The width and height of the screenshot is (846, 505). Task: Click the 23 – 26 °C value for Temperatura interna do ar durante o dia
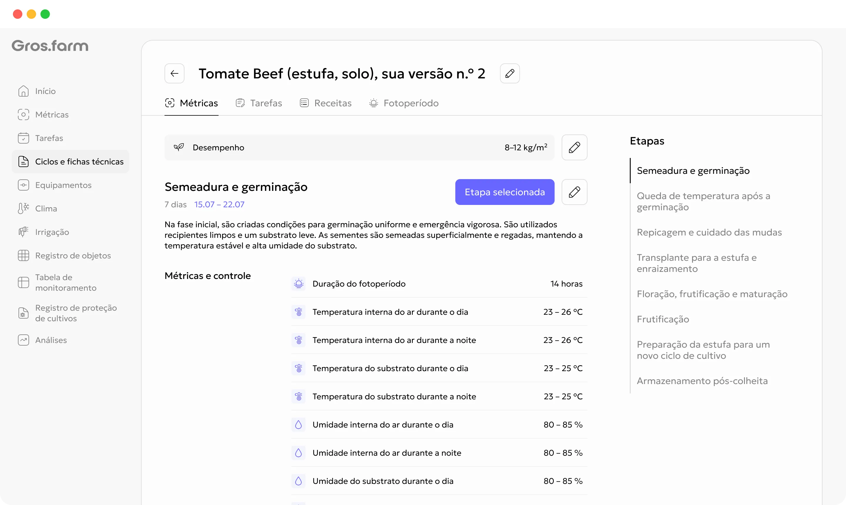(x=563, y=312)
